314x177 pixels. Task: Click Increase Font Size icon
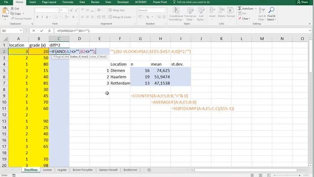point(71,10)
